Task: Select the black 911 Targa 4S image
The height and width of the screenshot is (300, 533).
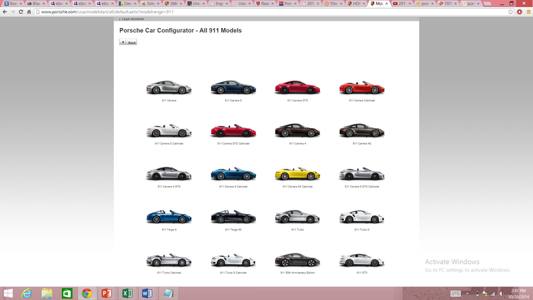Action: (x=233, y=217)
